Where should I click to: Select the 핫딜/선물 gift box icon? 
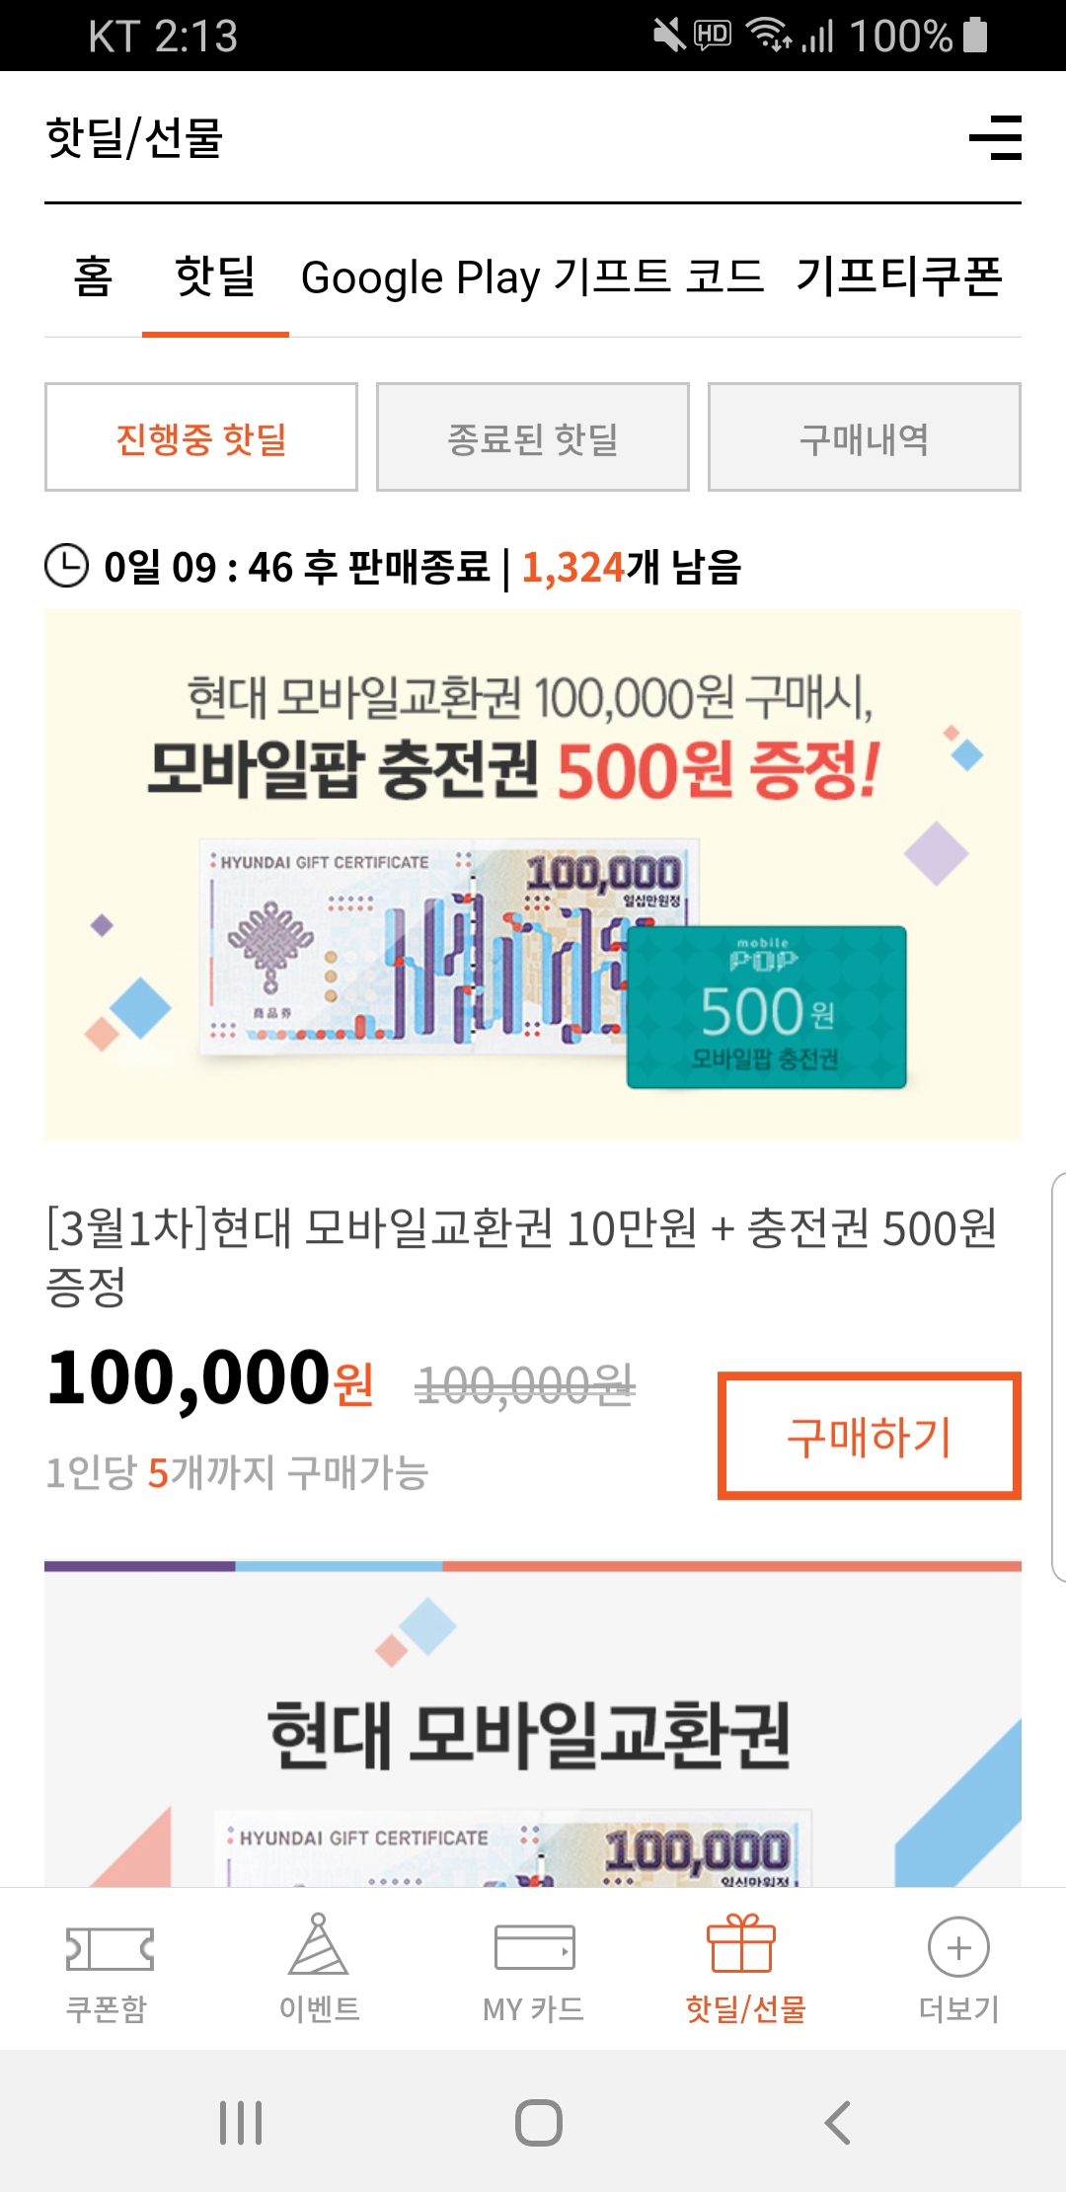pyautogui.click(x=742, y=1944)
